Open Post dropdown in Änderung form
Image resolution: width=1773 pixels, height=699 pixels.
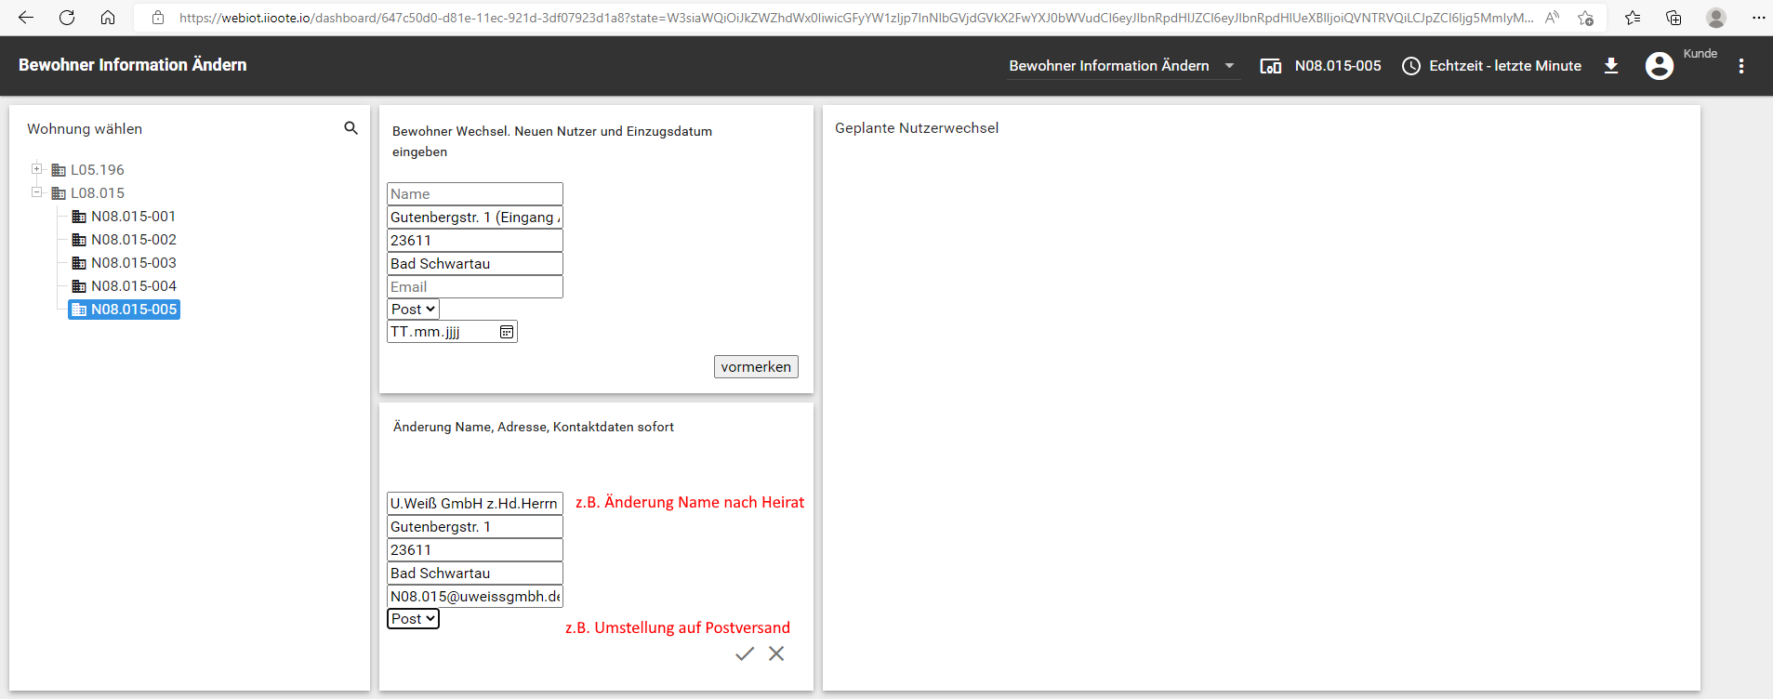click(413, 619)
